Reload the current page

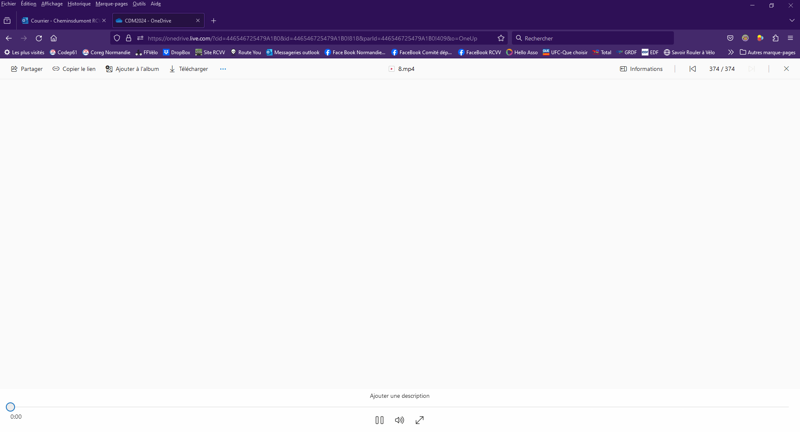[39, 38]
